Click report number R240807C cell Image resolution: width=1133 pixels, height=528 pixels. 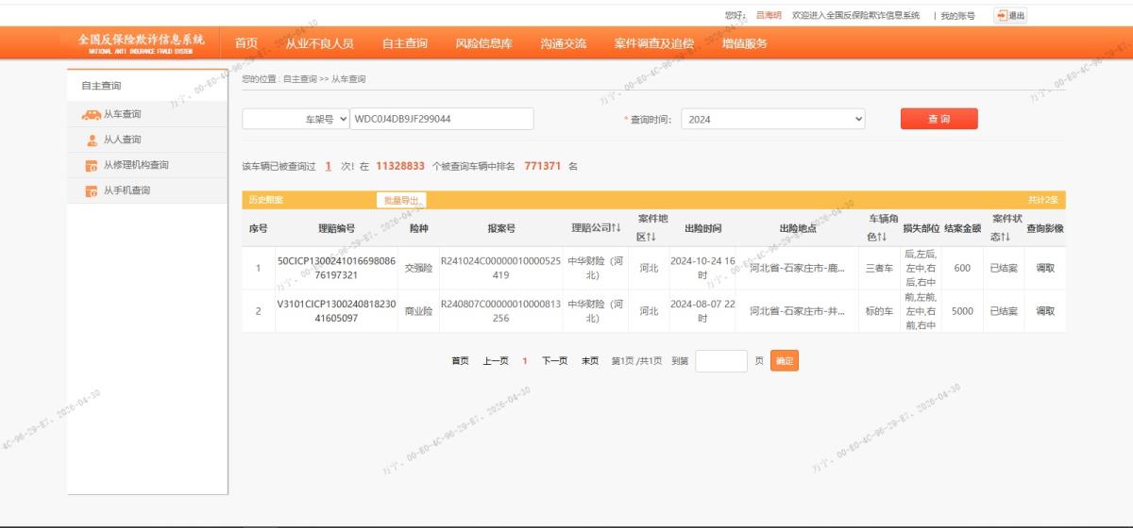pos(500,311)
